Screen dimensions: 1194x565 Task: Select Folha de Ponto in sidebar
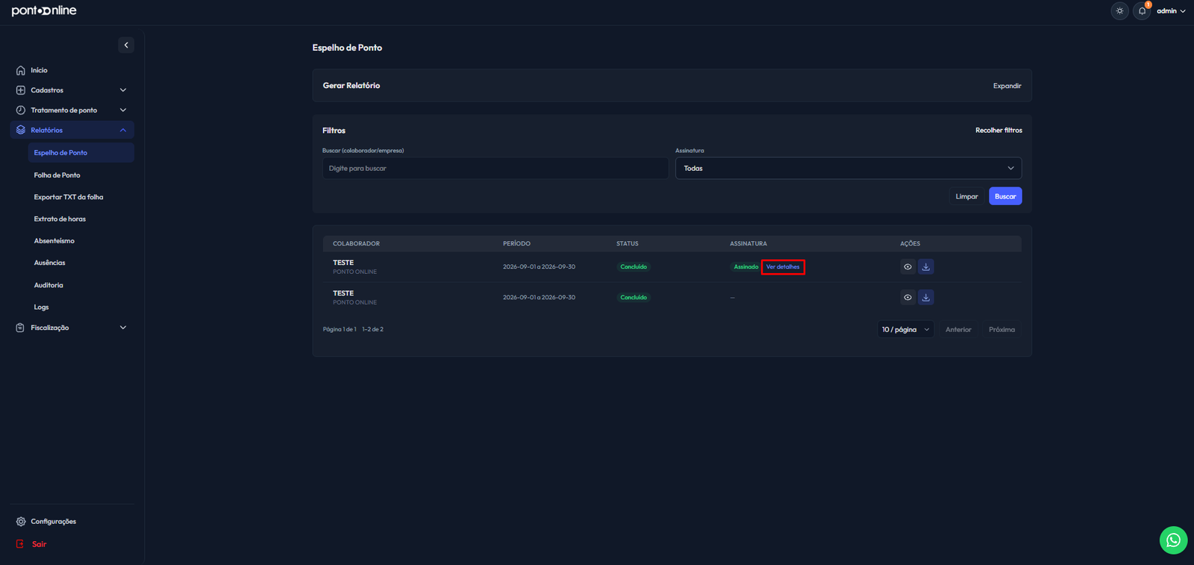(x=57, y=175)
